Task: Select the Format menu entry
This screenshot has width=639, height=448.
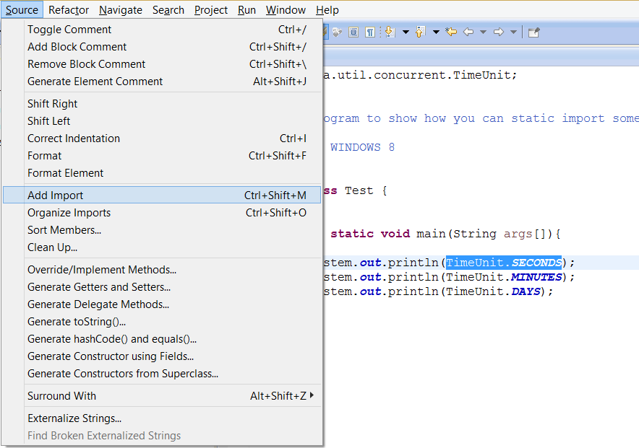Action: tap(162, 156)
